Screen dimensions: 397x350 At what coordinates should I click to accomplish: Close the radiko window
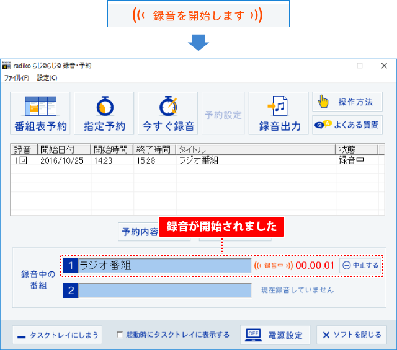[x=384, y=66]
